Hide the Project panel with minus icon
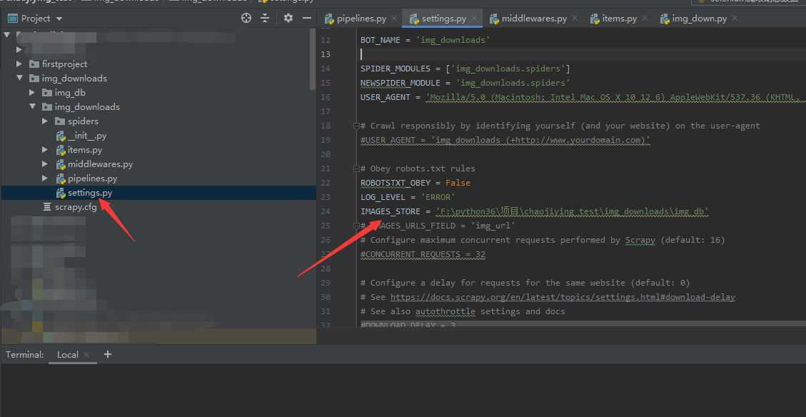The image size is (806, 417). 307,18
